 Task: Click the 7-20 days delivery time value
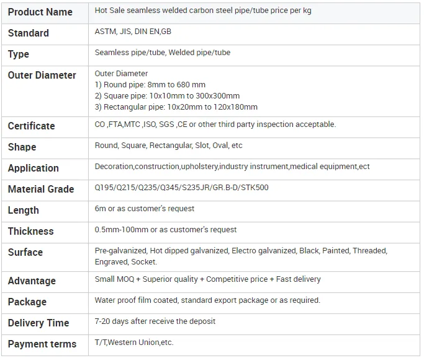point(155,321)
